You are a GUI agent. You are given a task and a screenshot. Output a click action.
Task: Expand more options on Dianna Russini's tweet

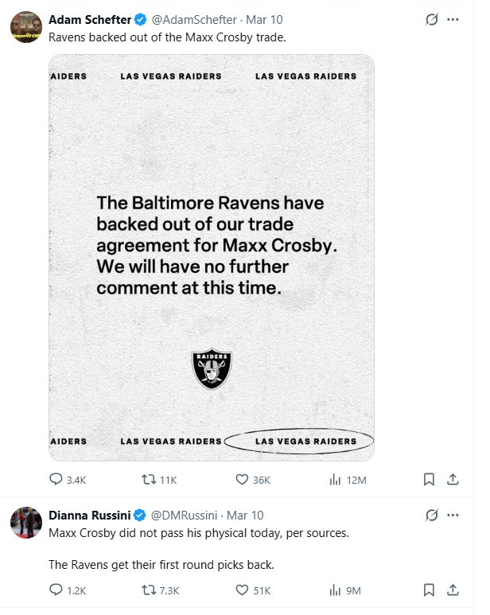[453, 516]
